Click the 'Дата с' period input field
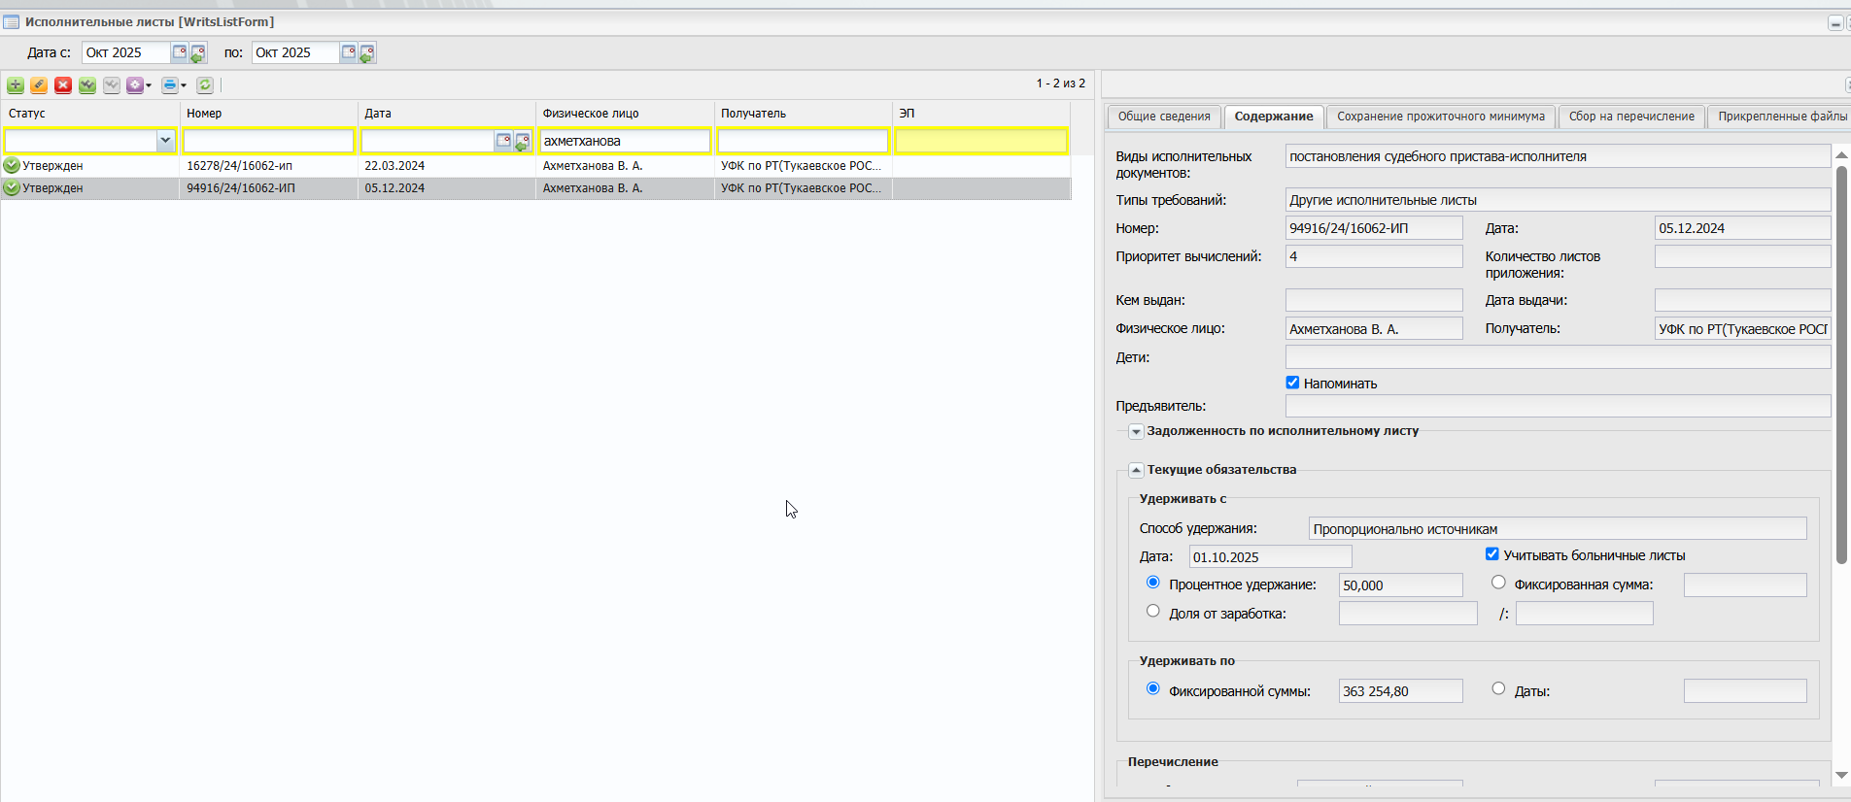1851x802 pixels. (x=126, y=52)
